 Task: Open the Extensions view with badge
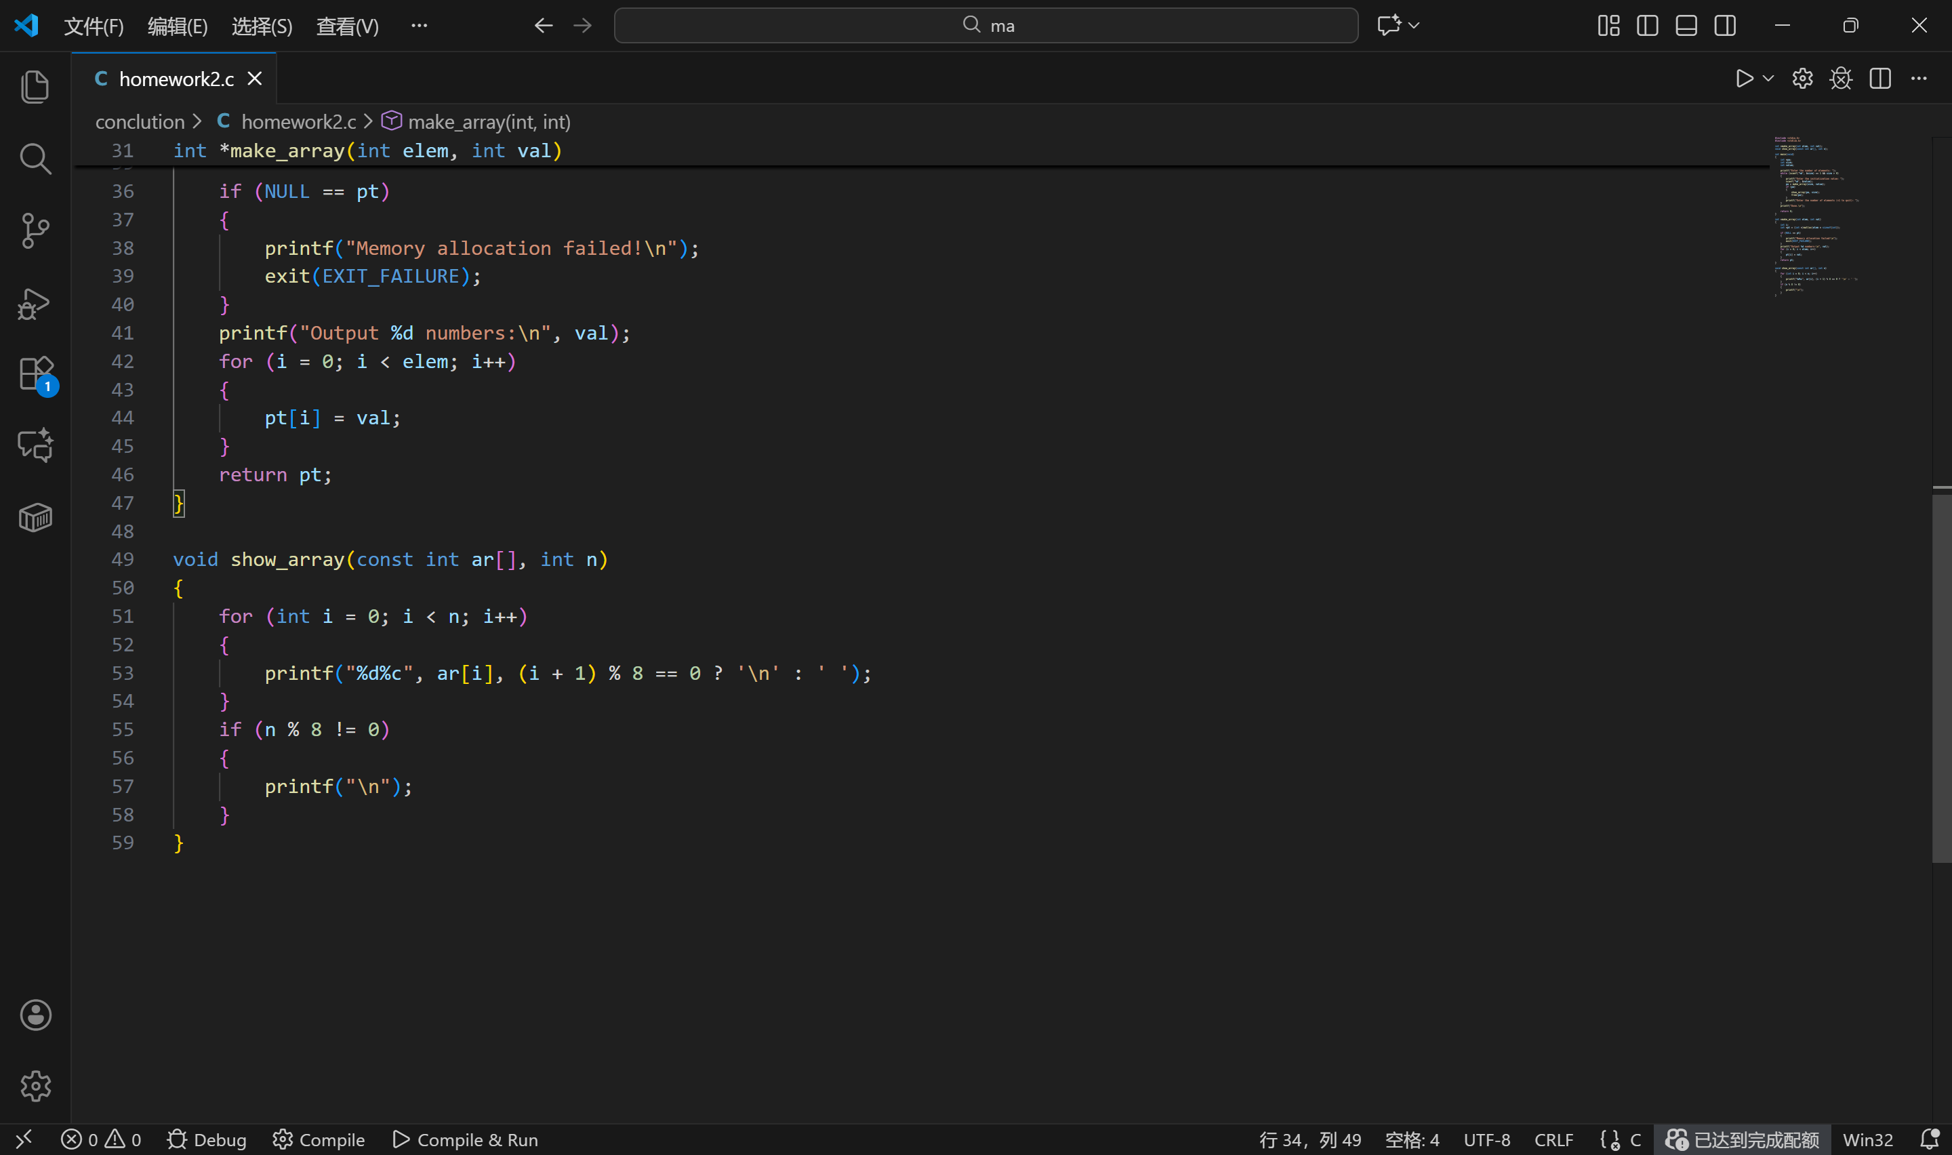(35, 374)
